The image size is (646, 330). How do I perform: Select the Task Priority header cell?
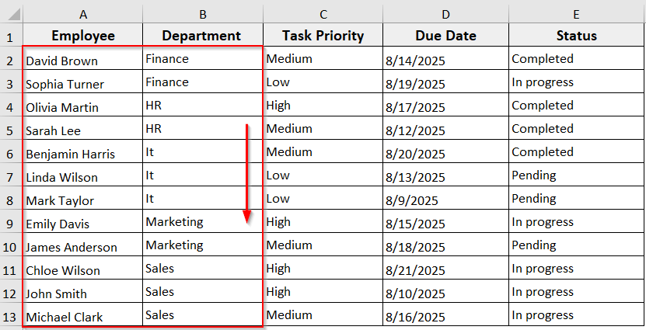[x=323, y=36]
